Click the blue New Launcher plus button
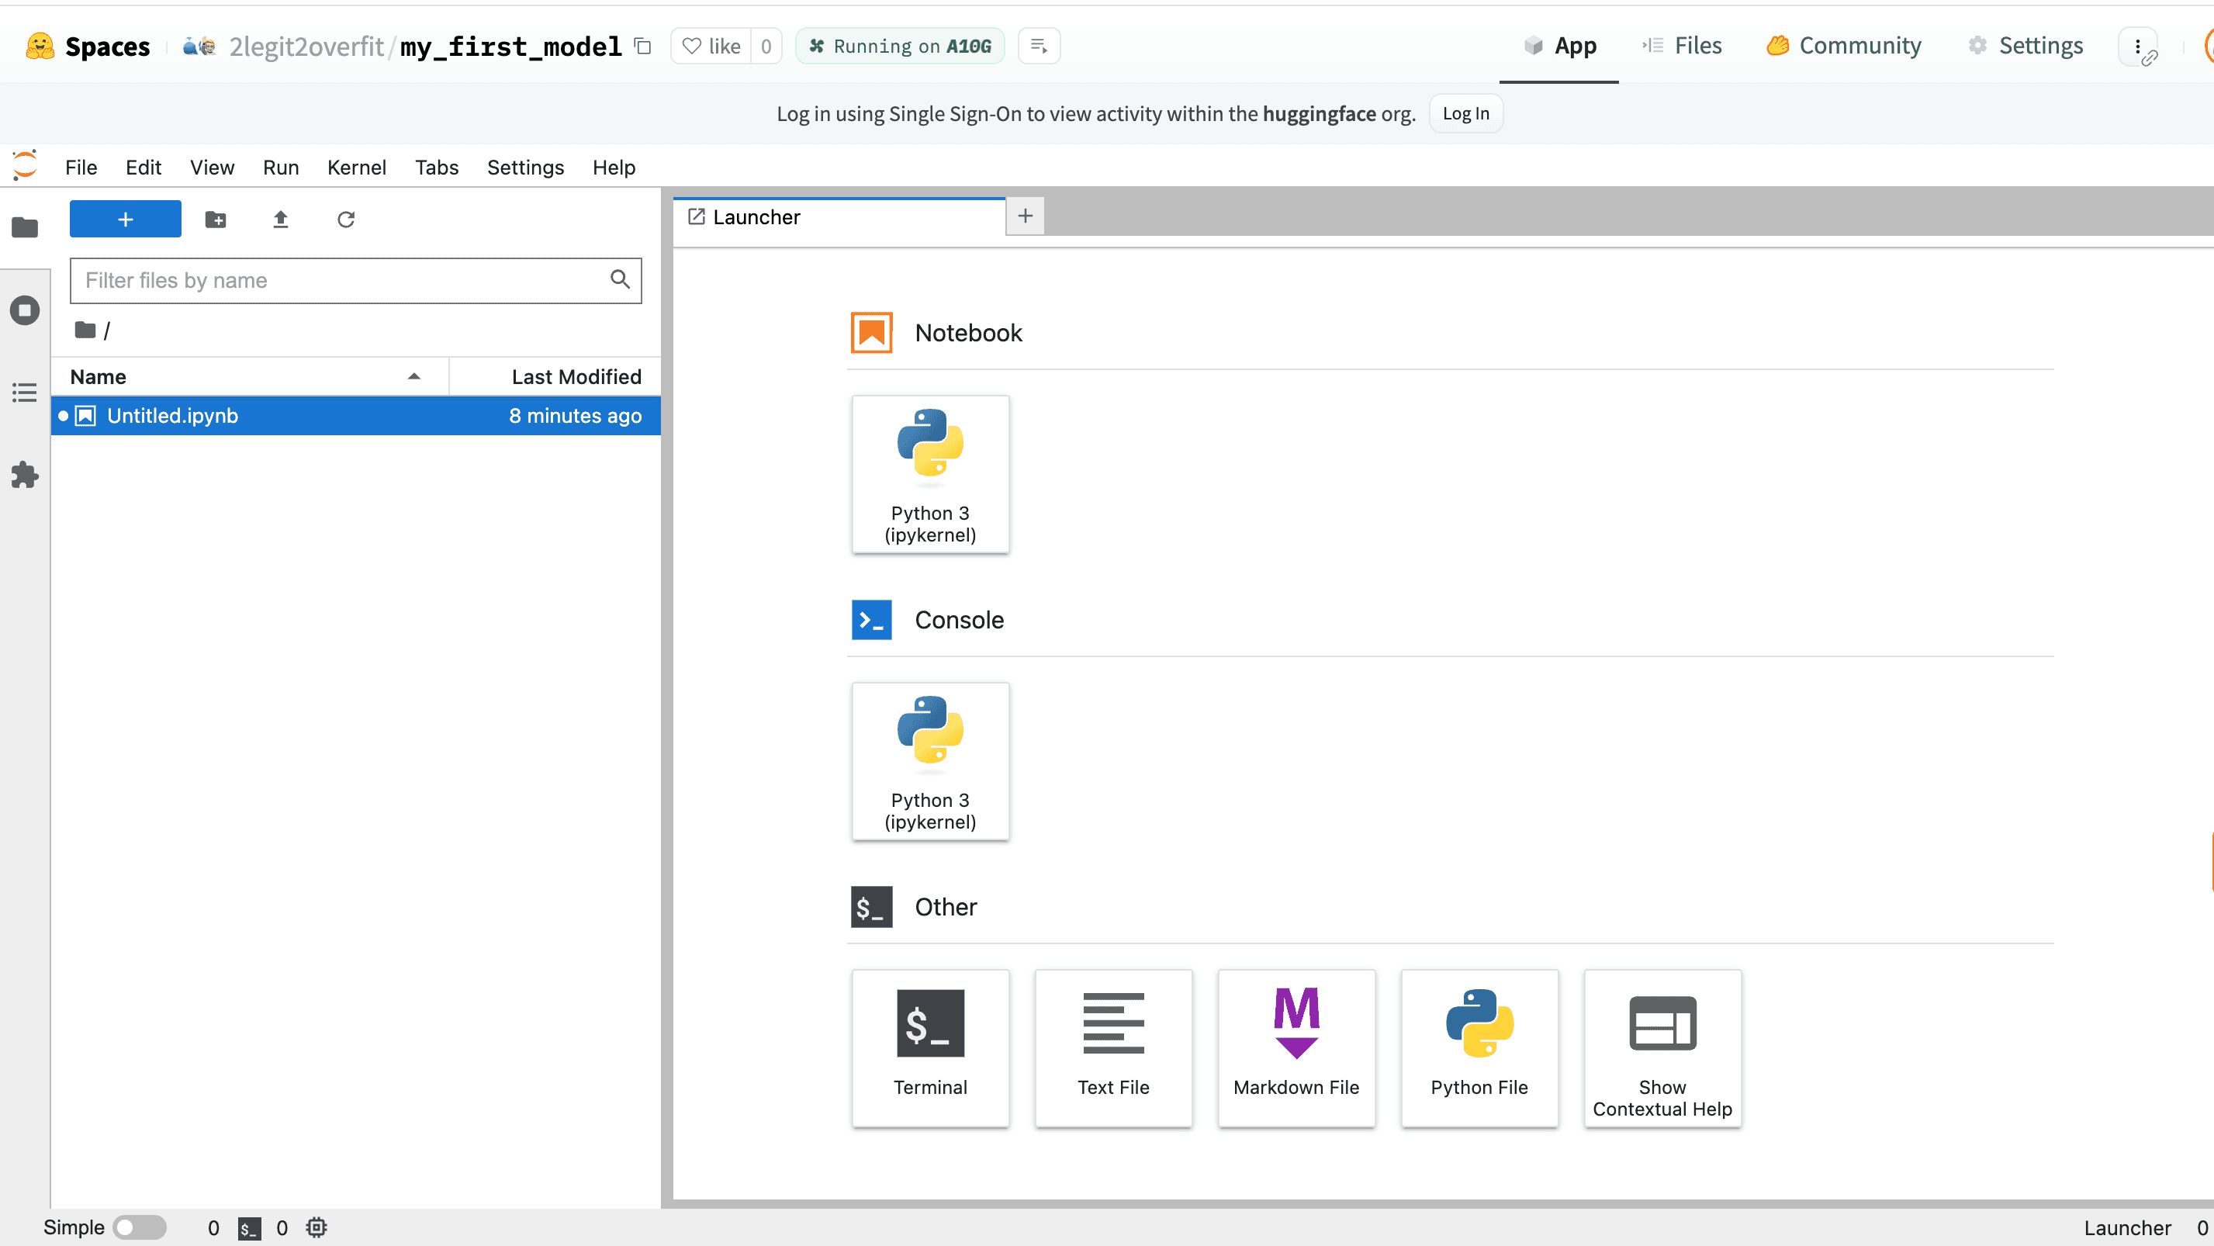The image size is (2214, 1246). [125, 219]
